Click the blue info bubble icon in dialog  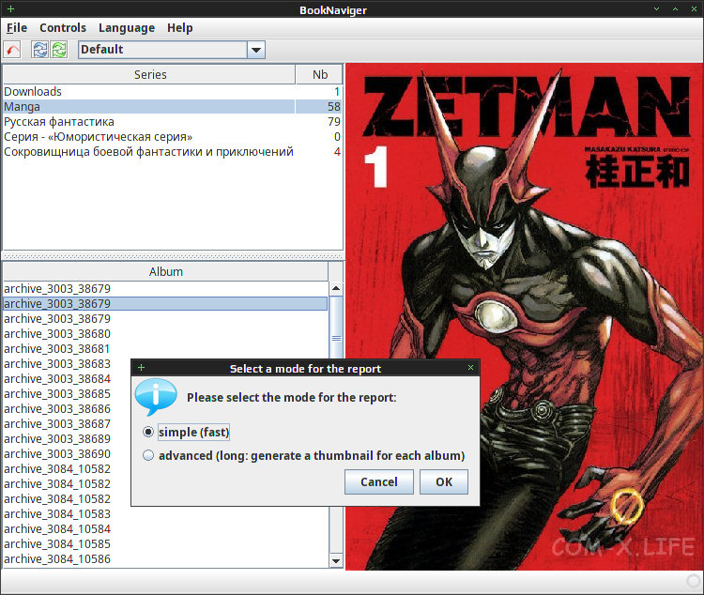[x=155, y=397]
